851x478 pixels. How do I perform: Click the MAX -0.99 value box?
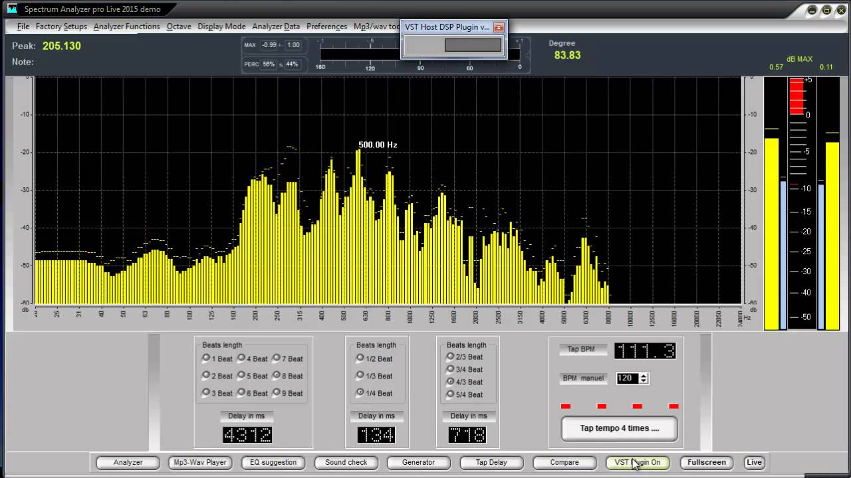[269, 45]
